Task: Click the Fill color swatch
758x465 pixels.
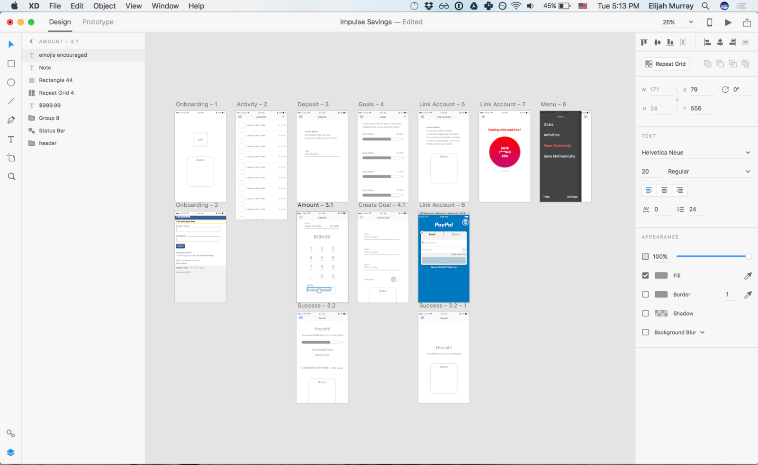Action: point(661,275)
